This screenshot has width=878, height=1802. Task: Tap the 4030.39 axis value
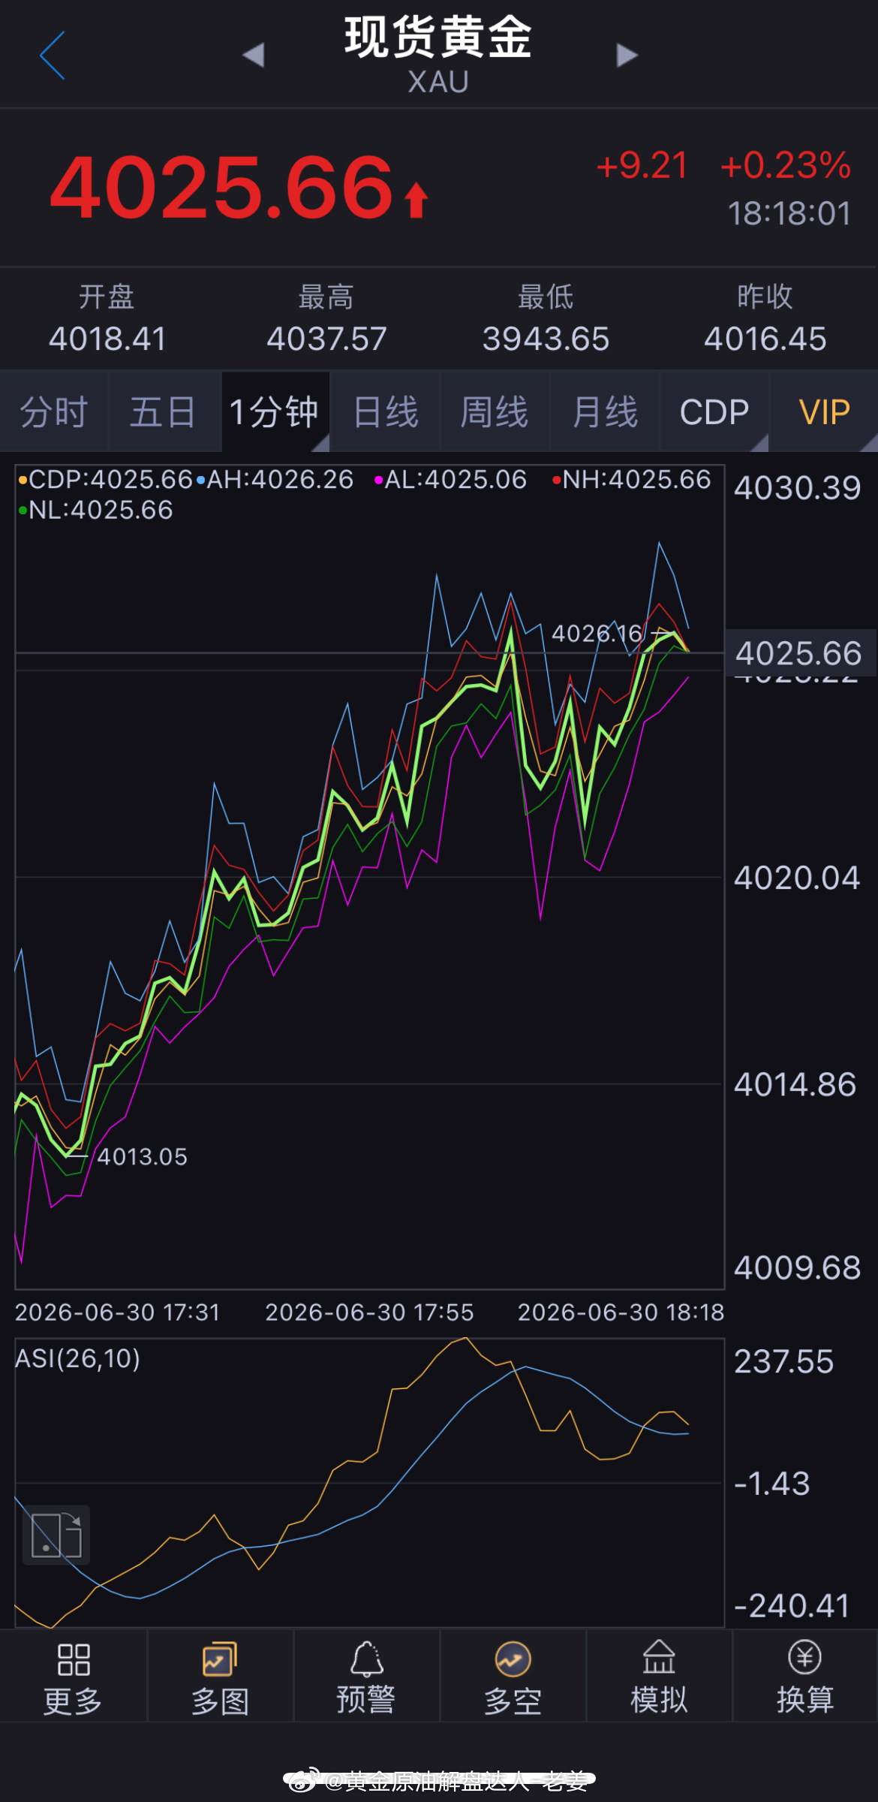797,488
